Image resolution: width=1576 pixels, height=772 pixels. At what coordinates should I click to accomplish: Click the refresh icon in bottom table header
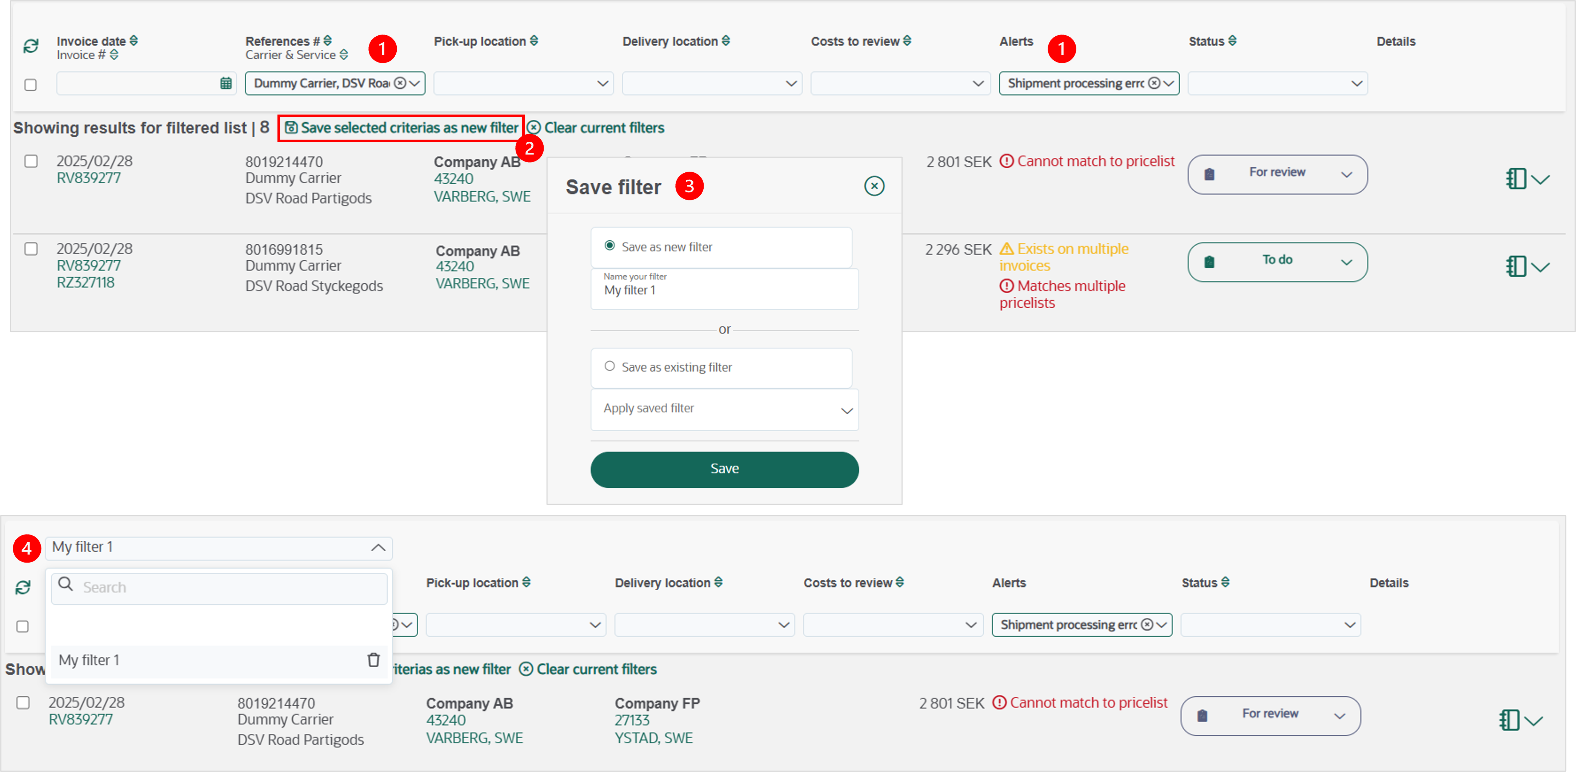tap(23, 587)
